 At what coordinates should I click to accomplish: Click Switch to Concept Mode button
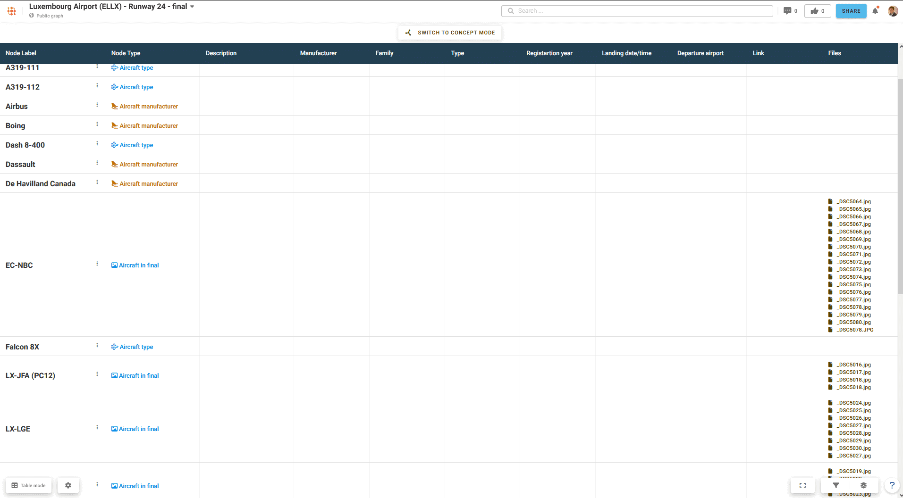[x=450, y=33]
